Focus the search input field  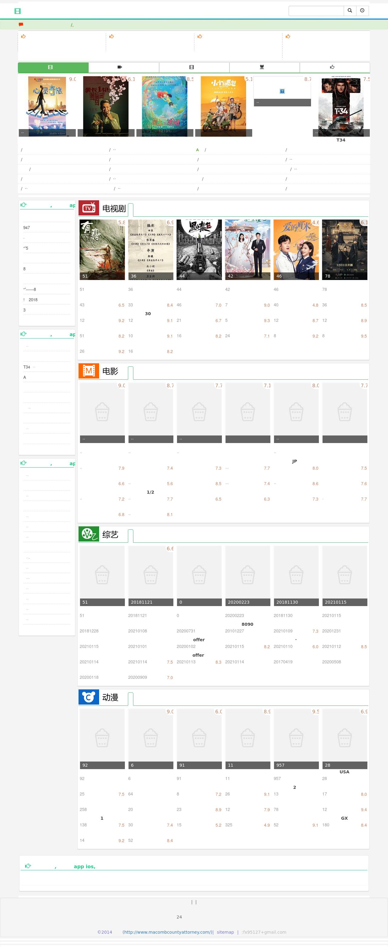tap(316, 11)
